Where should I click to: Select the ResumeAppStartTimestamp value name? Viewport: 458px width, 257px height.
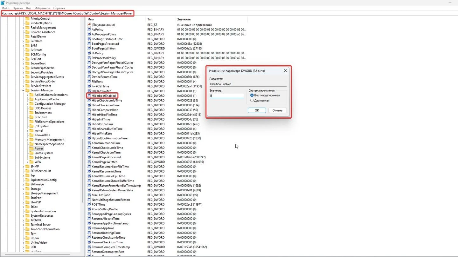(x=110, y=223)
